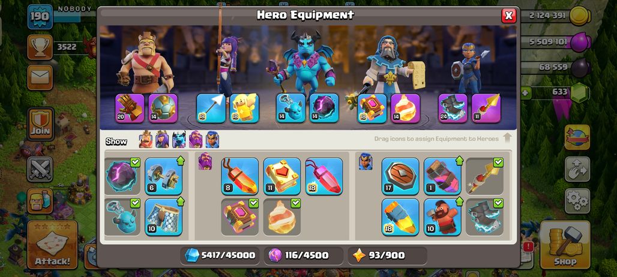Select the level 10 hog rider puppet
Viewport: 617px width, 277px height.
click(x=442, y=217)
